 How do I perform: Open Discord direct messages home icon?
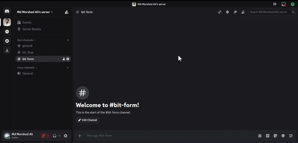(x=7, y=11)
